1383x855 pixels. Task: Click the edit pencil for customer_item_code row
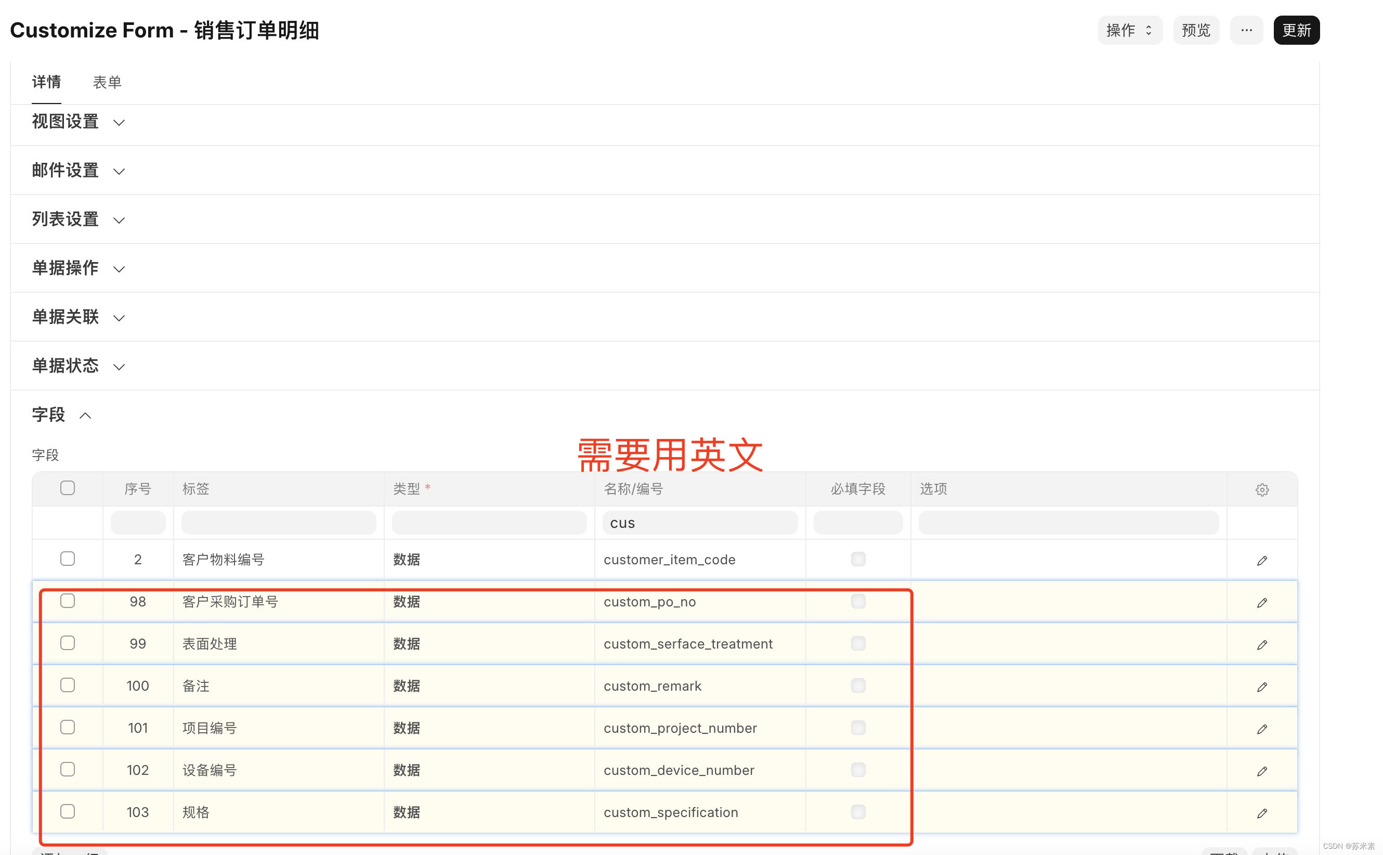[x=1261, y=561]
